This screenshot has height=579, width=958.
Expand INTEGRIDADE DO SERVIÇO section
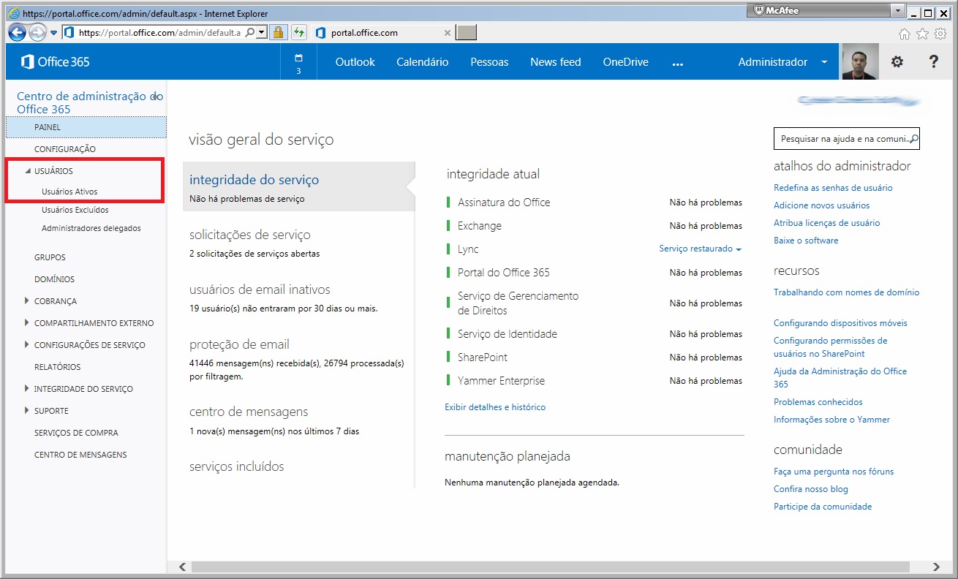click(27, 388)
